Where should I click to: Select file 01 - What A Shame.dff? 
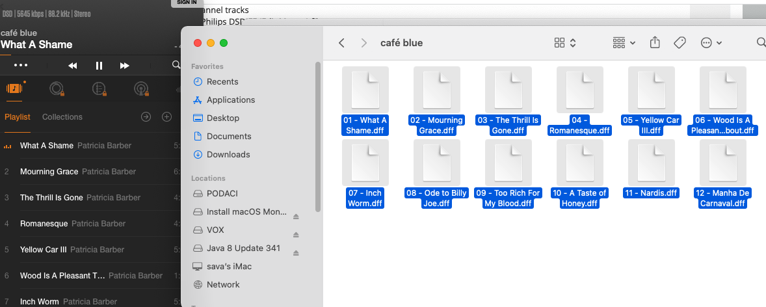tap(365, 101)
